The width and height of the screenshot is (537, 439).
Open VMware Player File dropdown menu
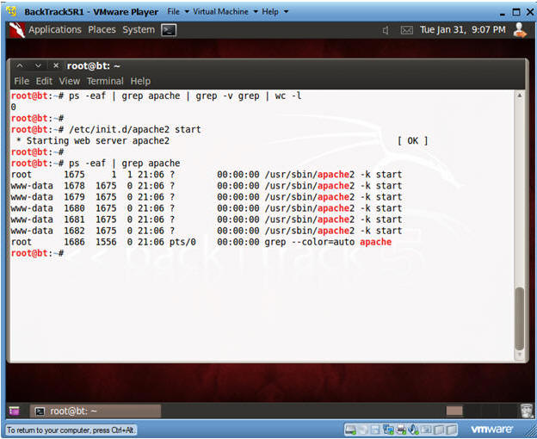point(178,12)
